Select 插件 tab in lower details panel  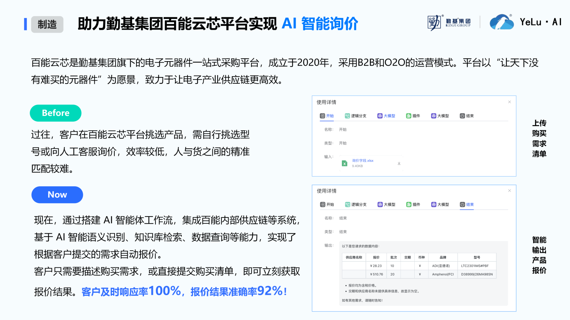413,204
